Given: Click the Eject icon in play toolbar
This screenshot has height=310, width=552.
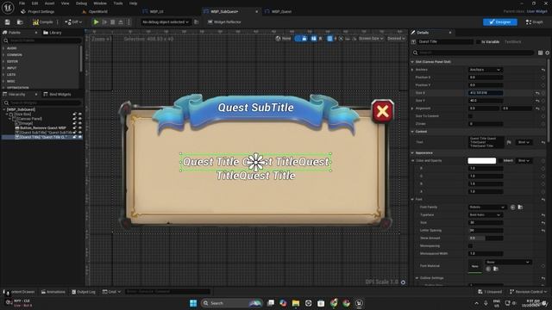Looking at the screenshot, I should point(121,22).
